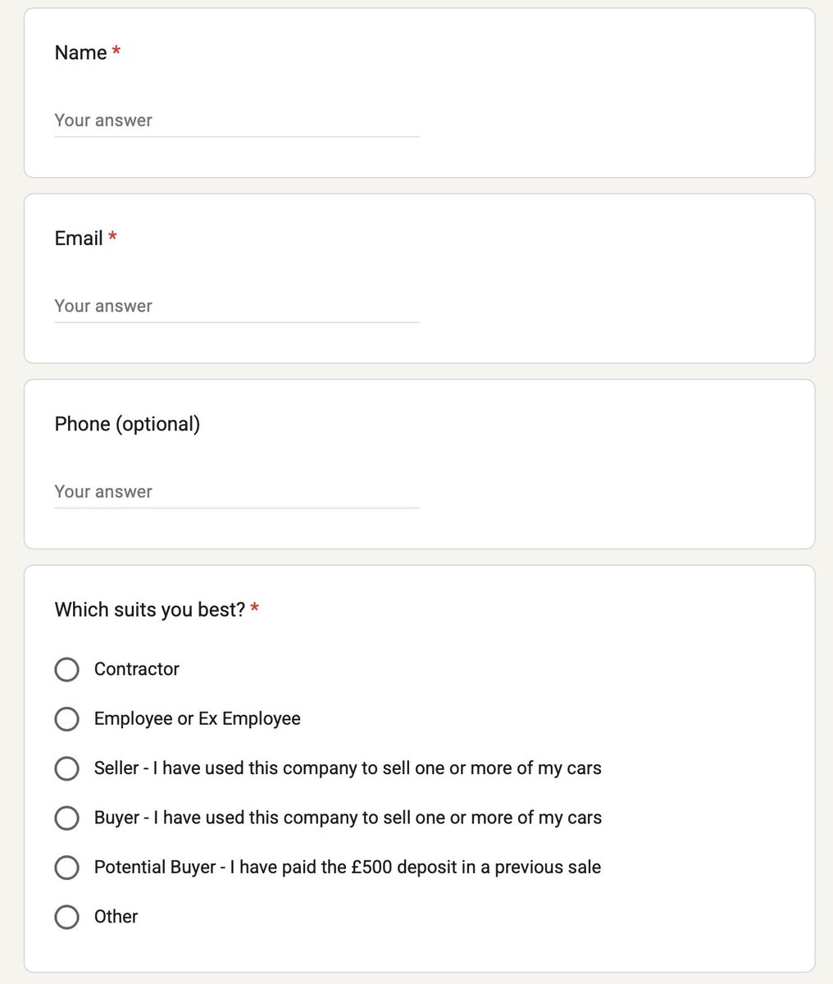Click the 'Name' question title
This screenshot has width=833, height=984.
coord(80,52)
